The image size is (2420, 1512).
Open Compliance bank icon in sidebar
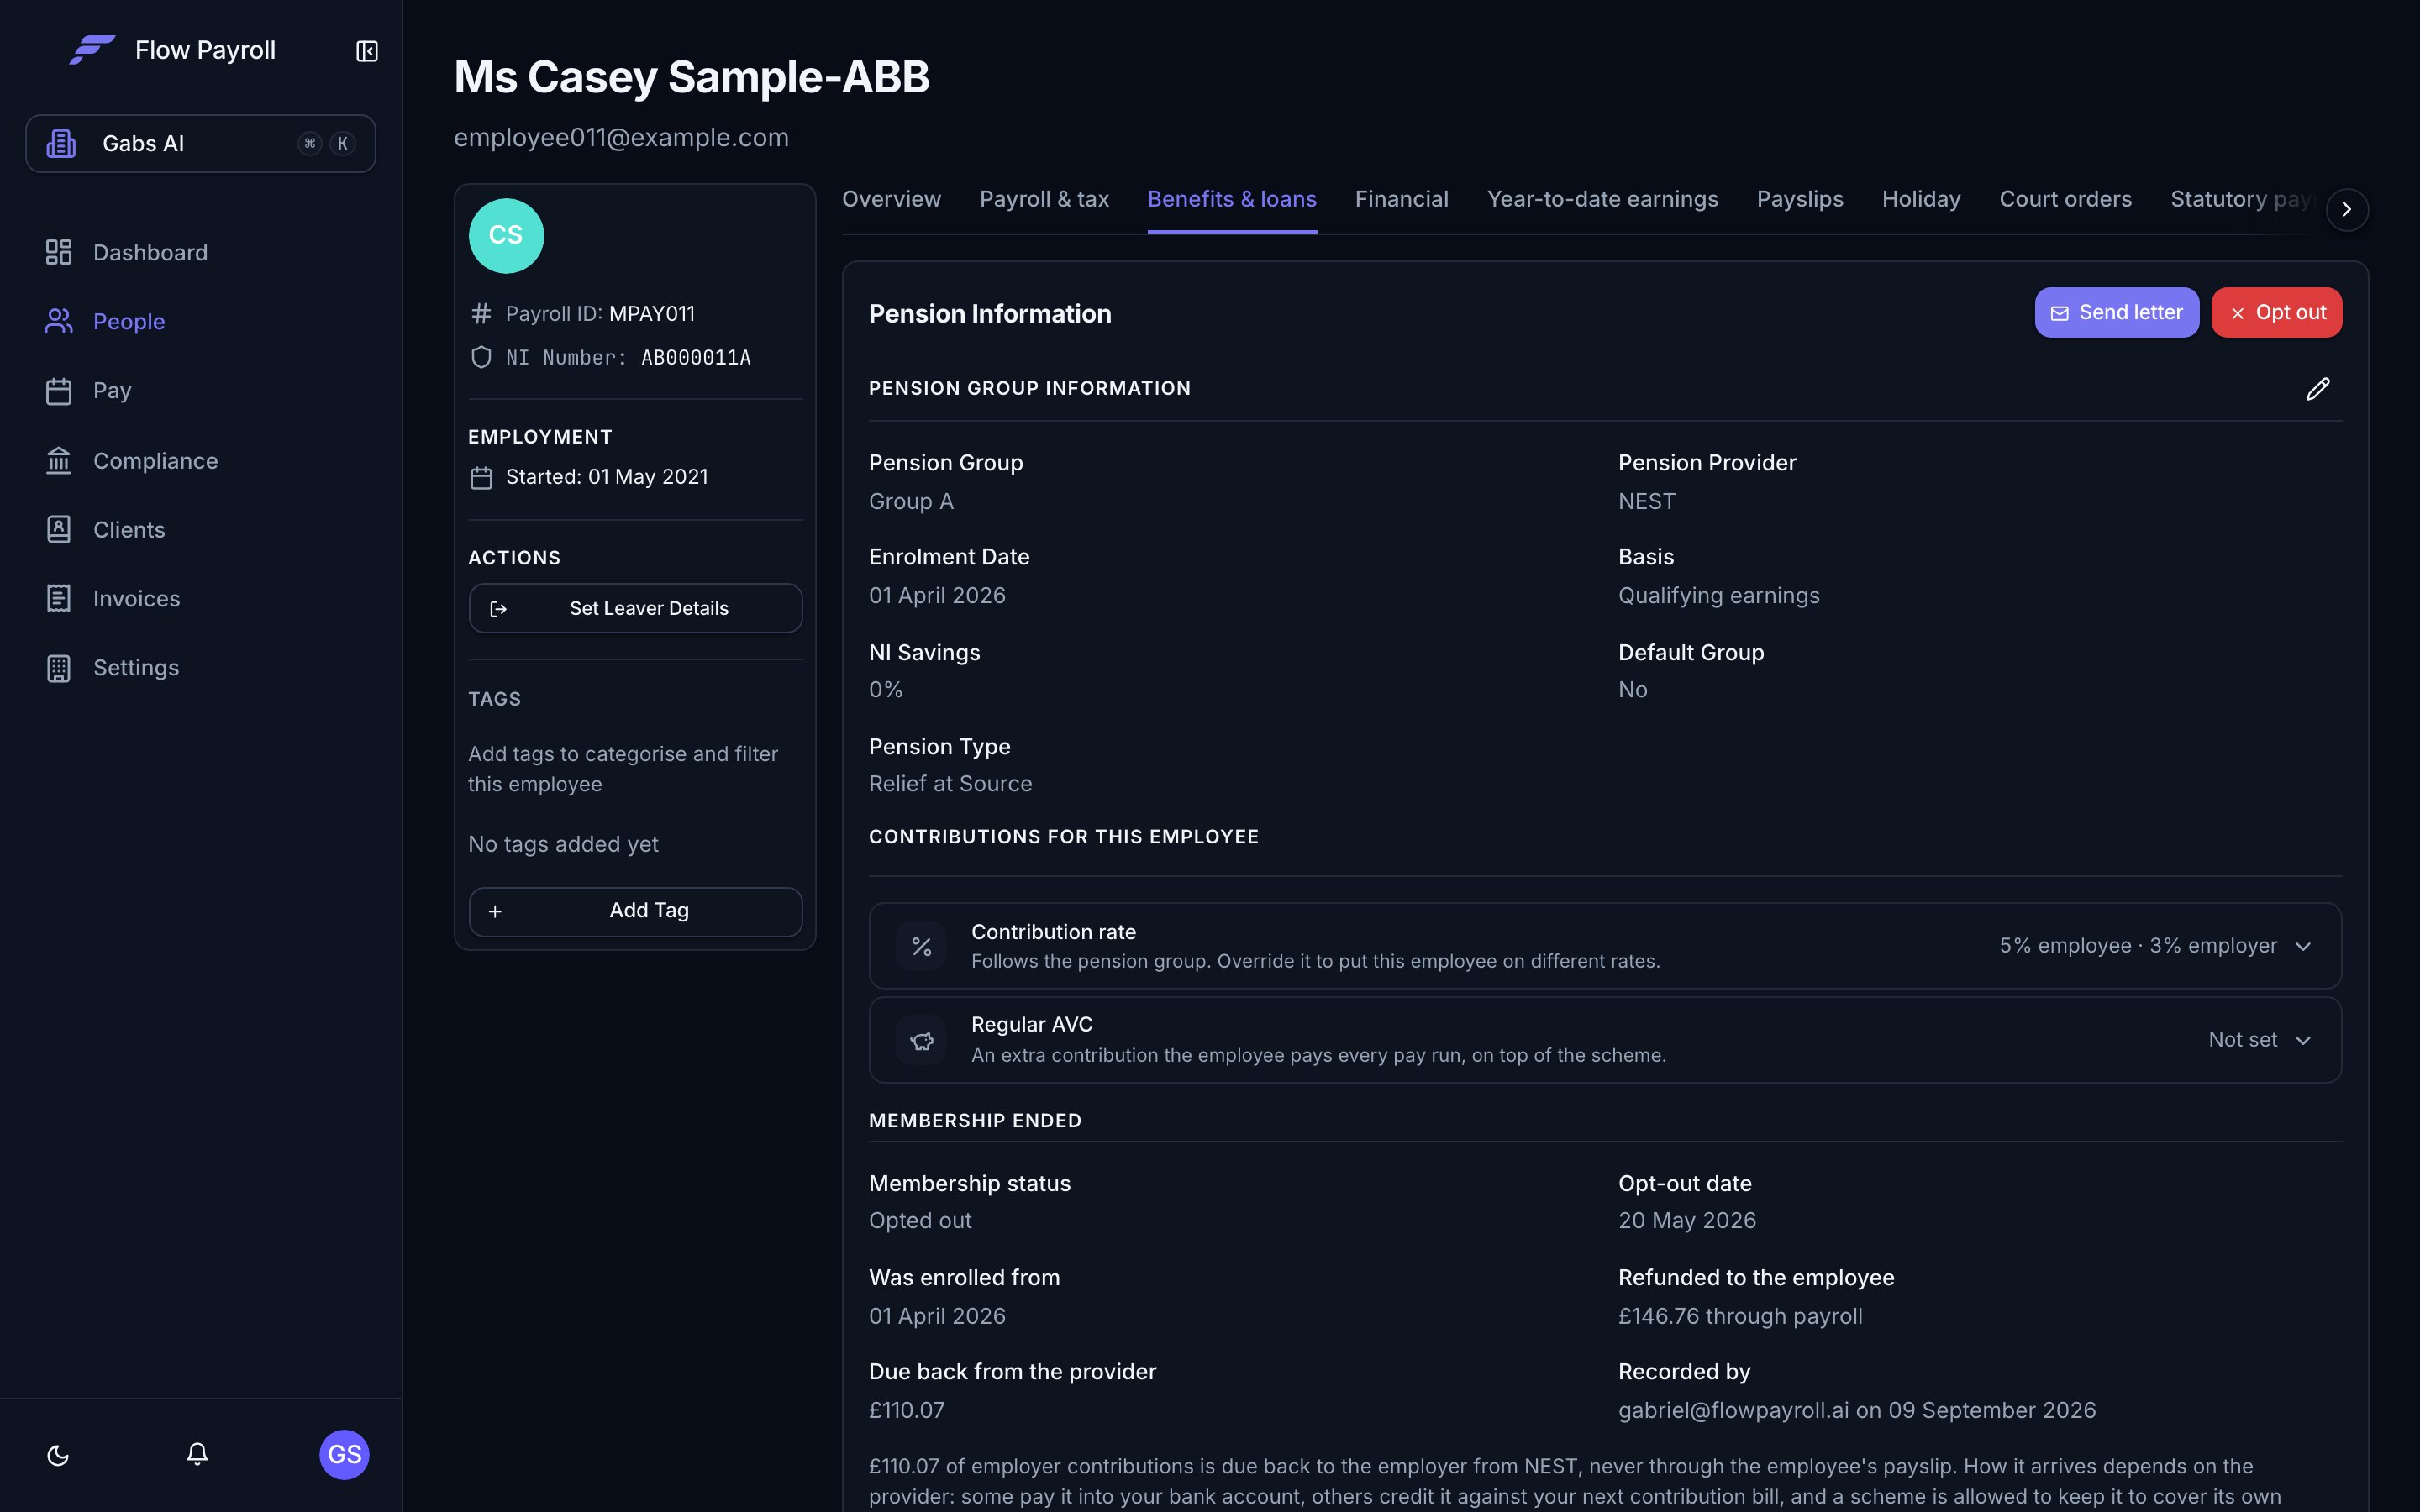59,460
